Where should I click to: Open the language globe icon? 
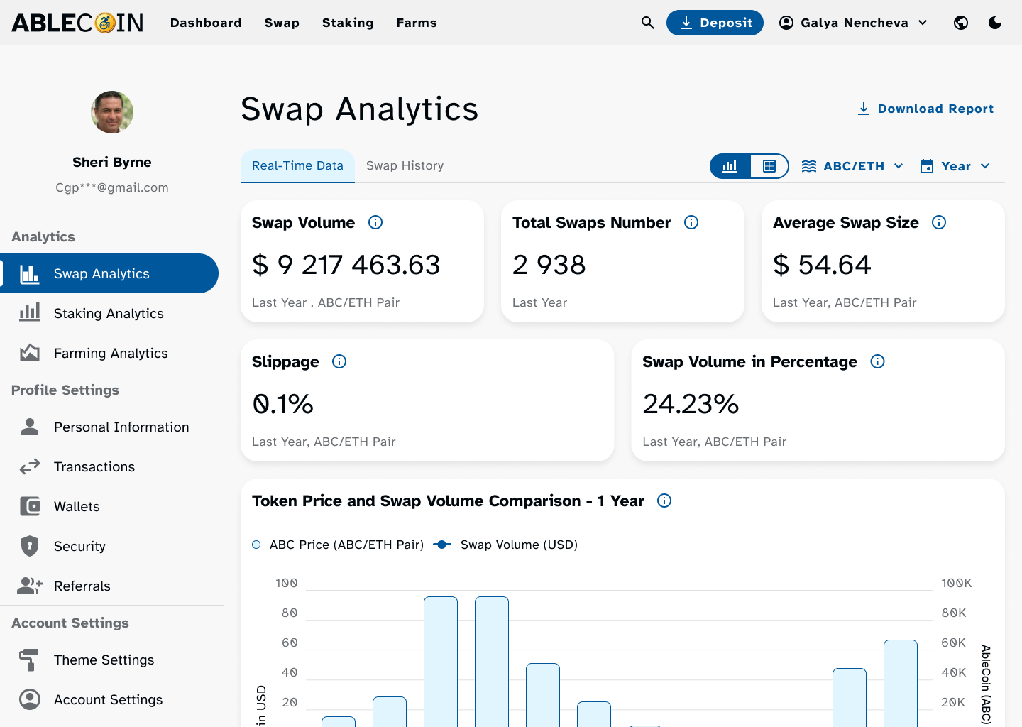[961, 23]
